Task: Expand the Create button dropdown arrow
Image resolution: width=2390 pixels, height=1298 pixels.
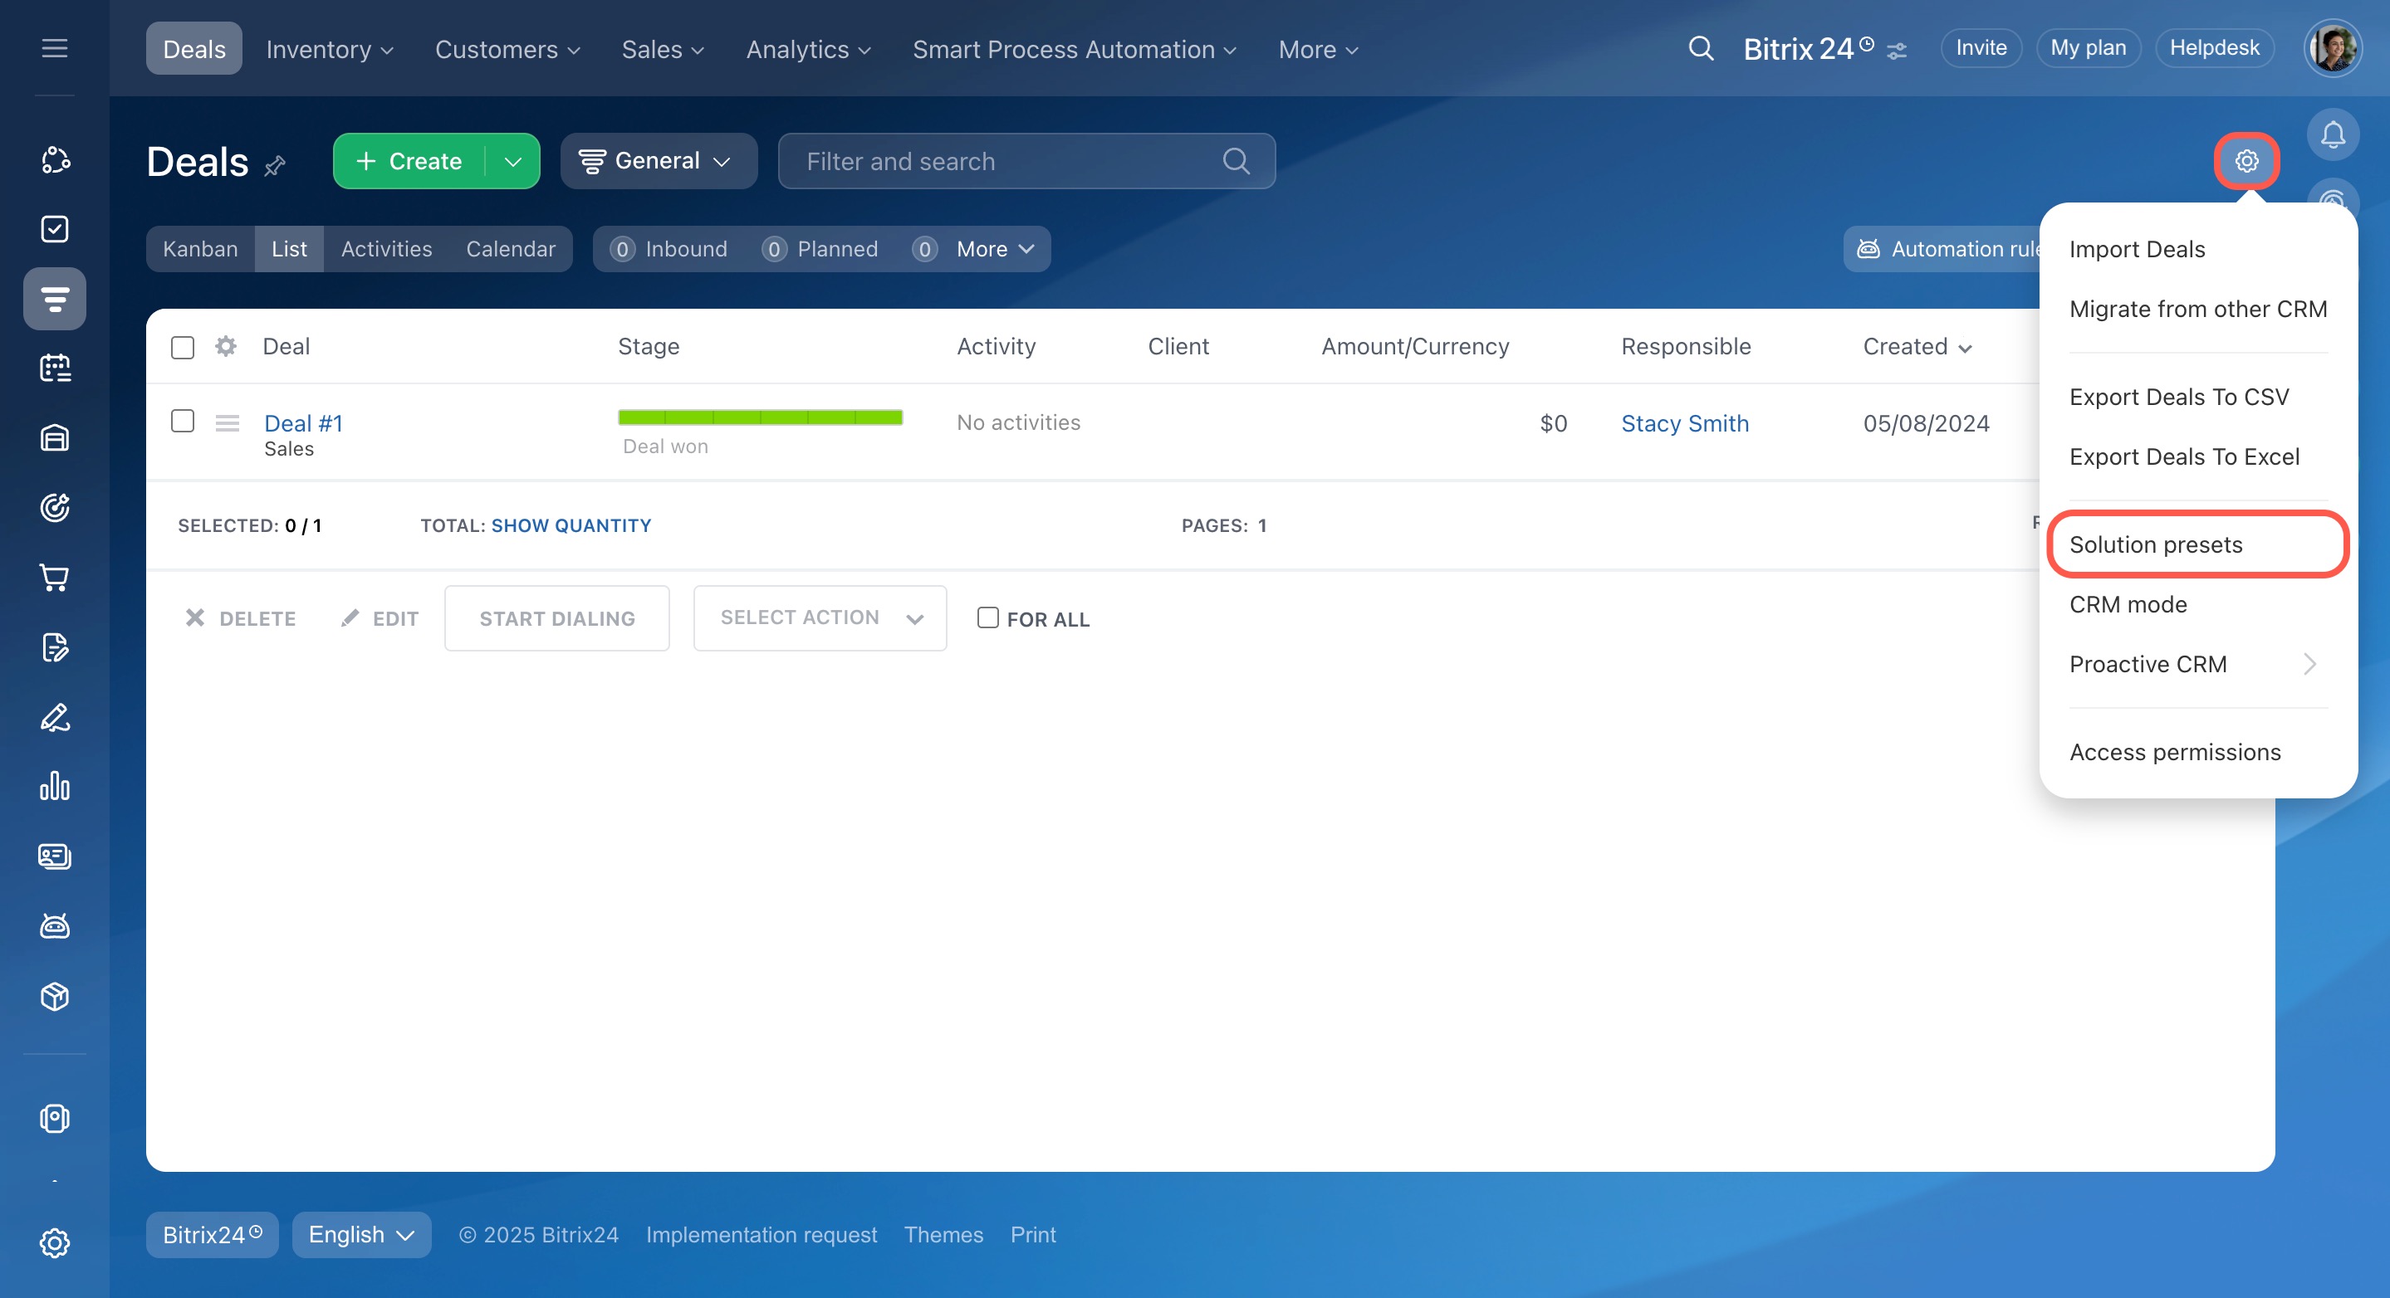Action: click(x=513, y=161)
